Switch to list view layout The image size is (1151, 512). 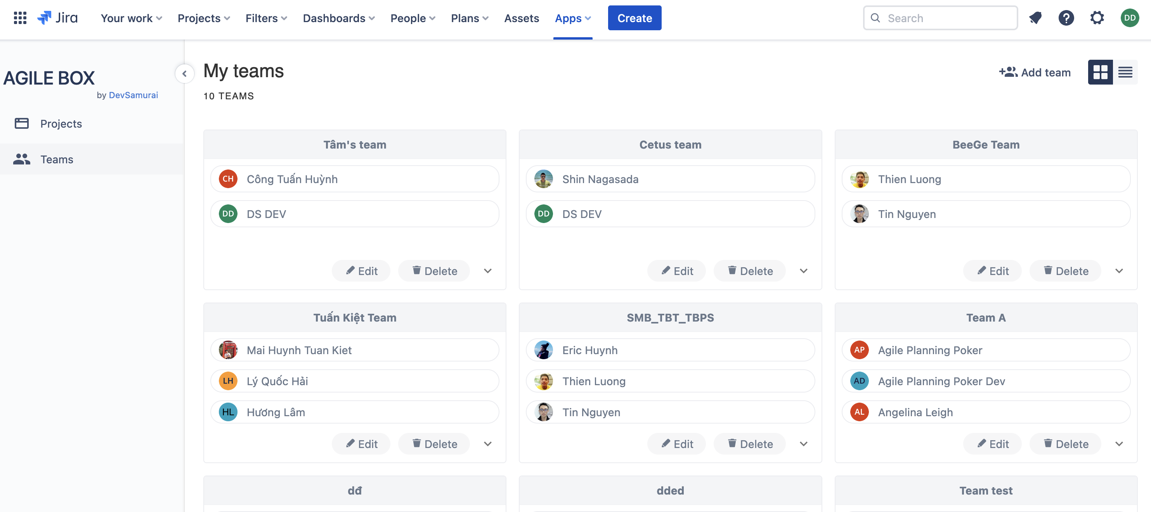tap(1125, 72)
